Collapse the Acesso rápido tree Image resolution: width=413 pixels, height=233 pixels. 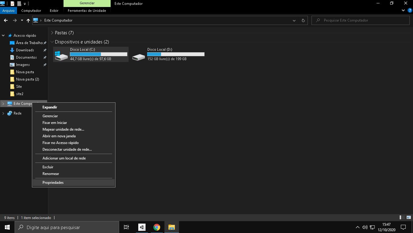point(3,36)
